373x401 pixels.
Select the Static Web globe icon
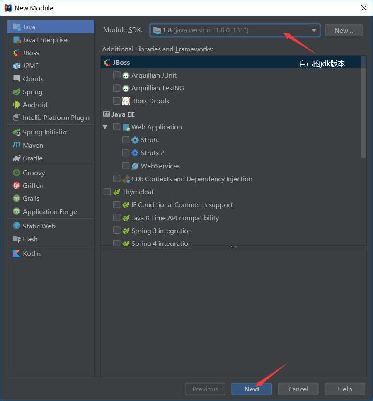(17, 226)
